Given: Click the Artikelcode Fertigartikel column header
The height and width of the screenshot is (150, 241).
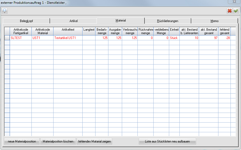Looking at the screenshot, I should coord(21,31).
